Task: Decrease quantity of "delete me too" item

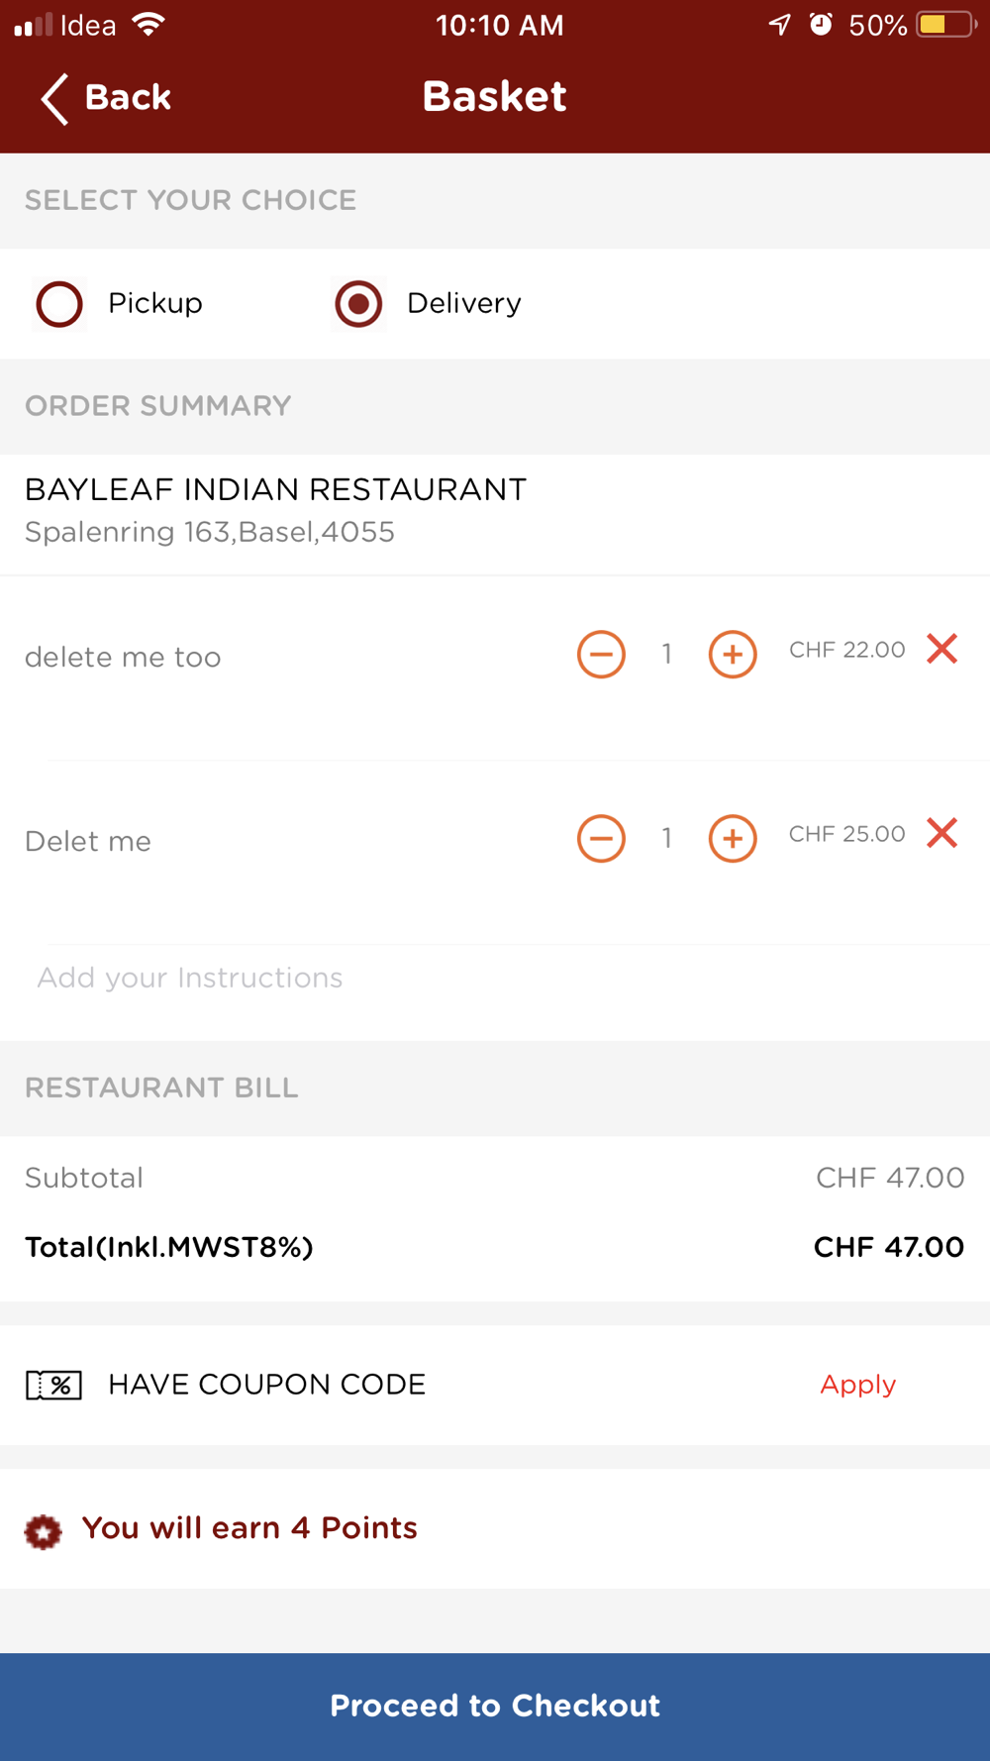Action: (601, 654)
